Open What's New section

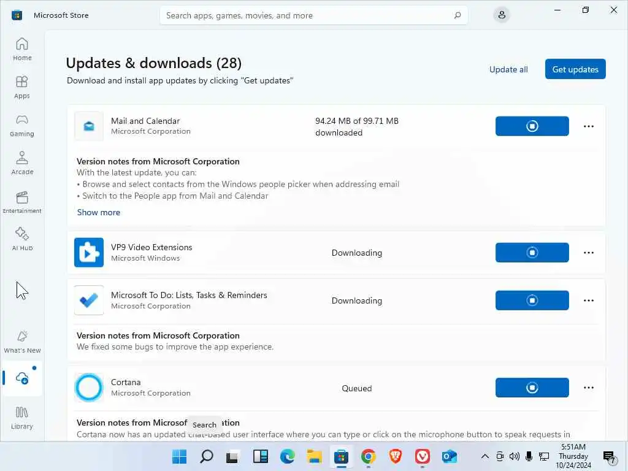22,342
